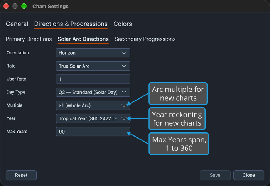Click the Max Years label
This screenshot has width=270, height=186.
[x=17, y=132]
